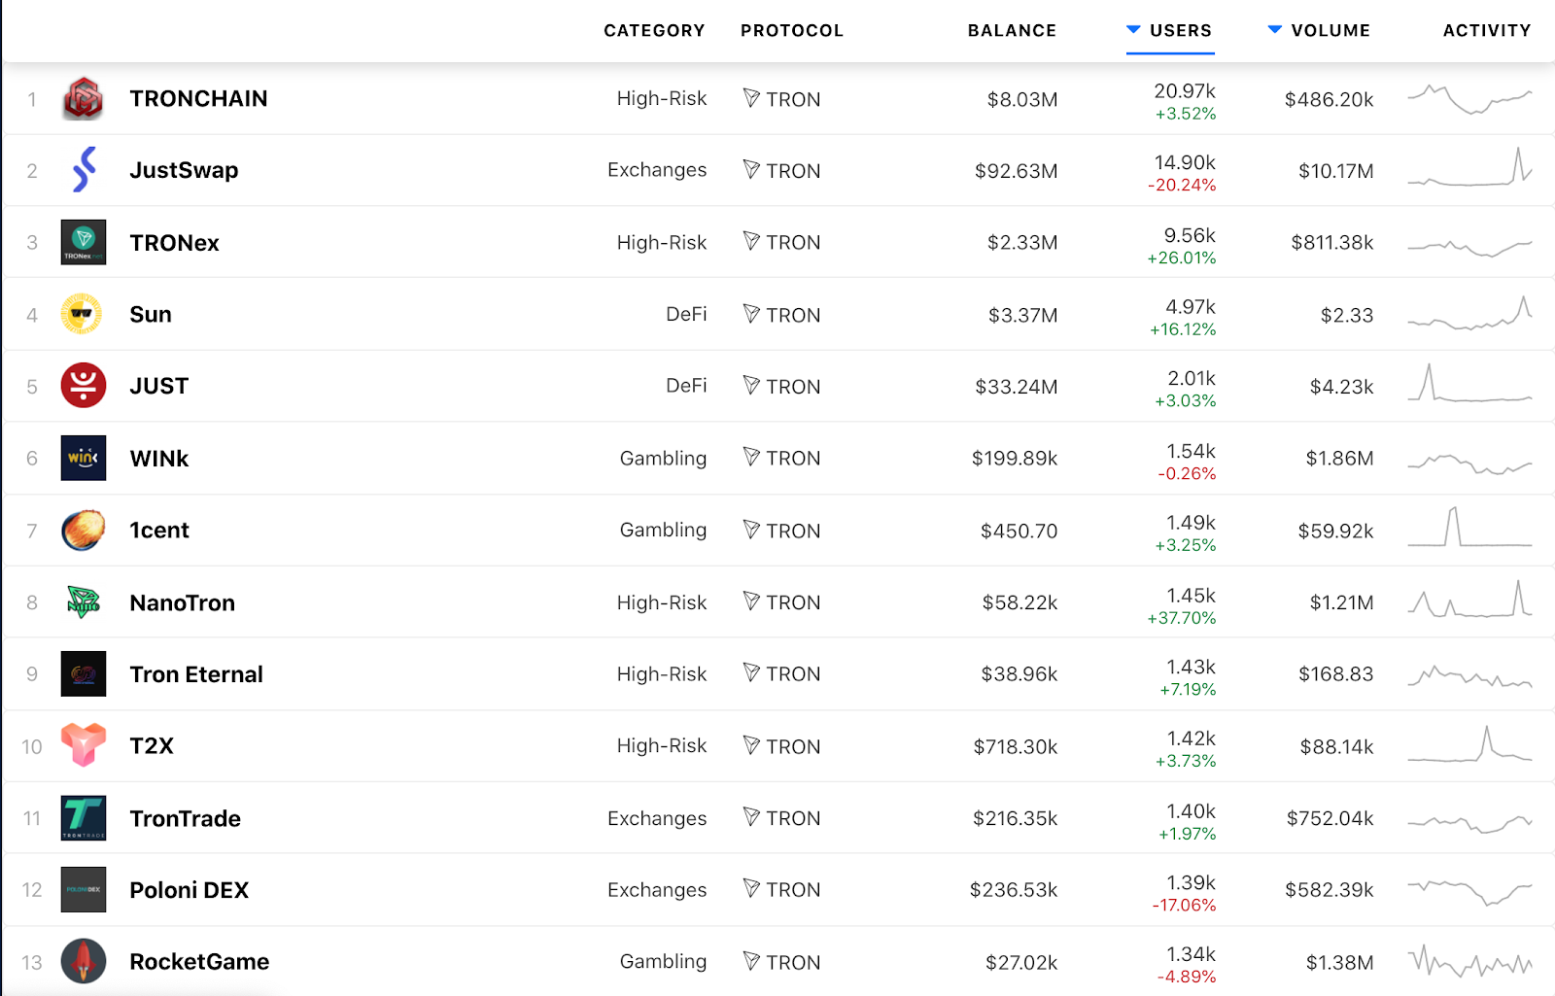Click the 1cent orange coin icon

[84, 531]
